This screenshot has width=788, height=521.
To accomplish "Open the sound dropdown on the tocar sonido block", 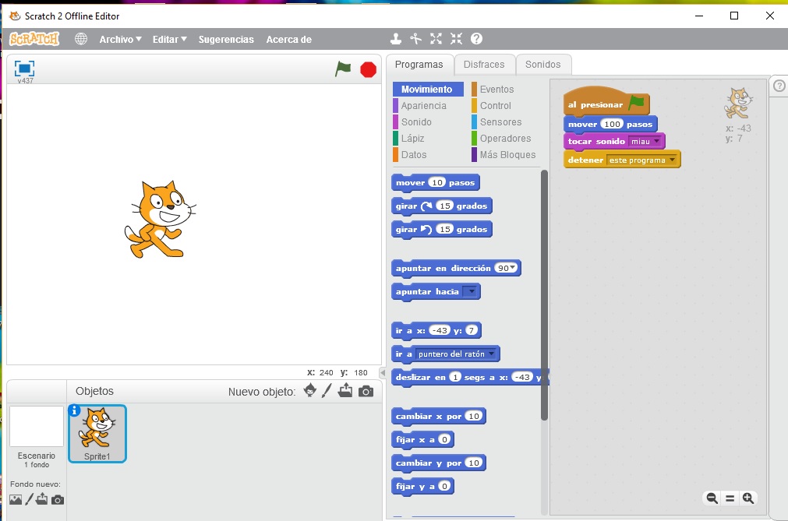I will pyautogui.click(x=655, y=142).
